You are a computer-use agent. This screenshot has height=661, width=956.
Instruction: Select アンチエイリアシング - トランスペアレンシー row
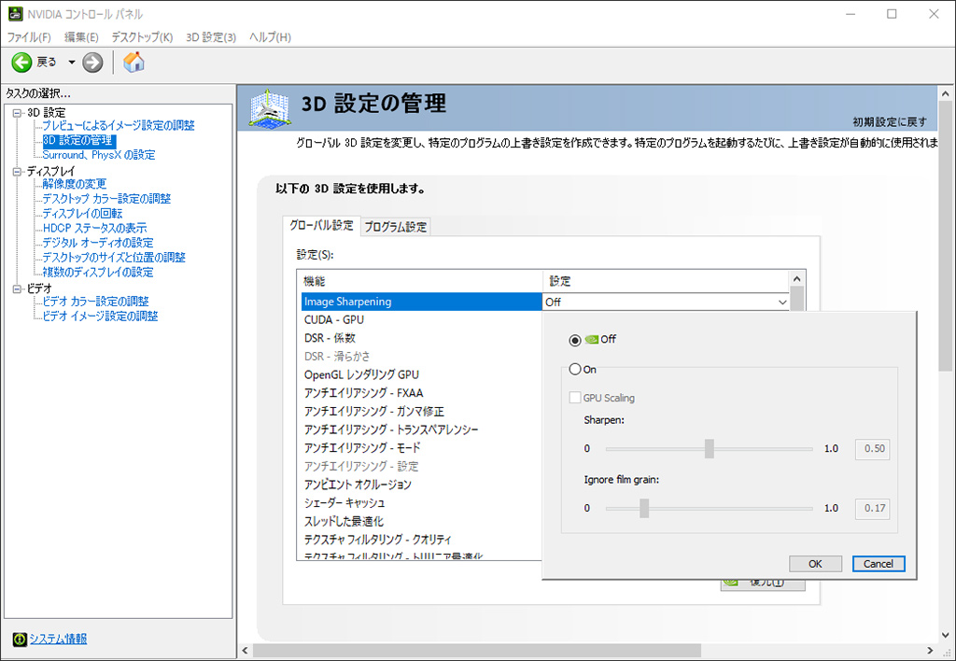pos(421,429)
